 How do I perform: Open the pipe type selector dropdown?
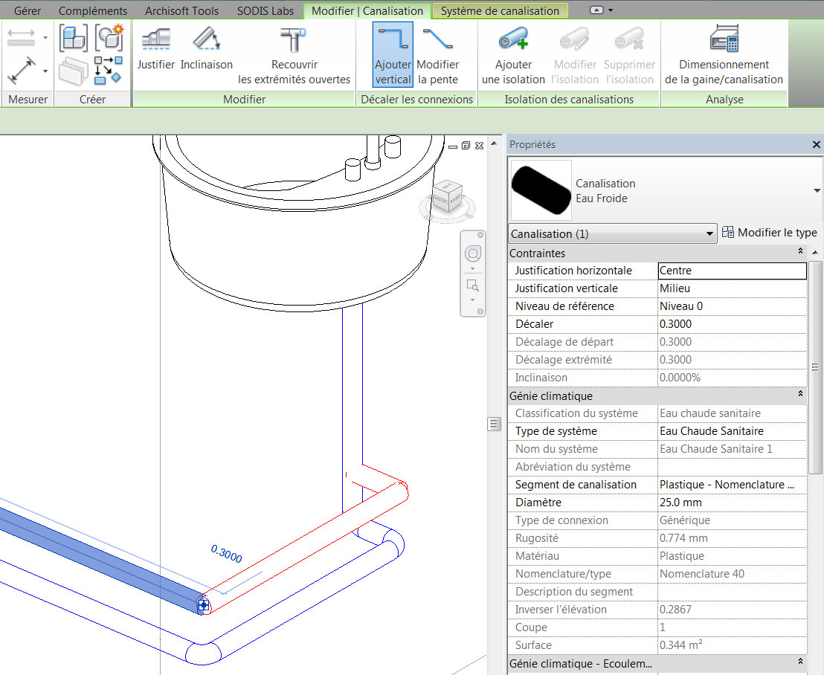(x=817, y=191)
